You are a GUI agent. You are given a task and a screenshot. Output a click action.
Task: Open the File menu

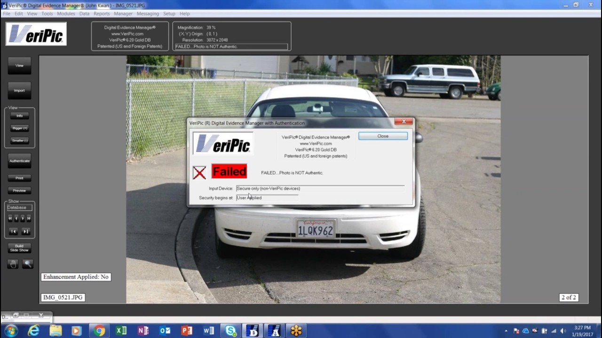[7, 14]
